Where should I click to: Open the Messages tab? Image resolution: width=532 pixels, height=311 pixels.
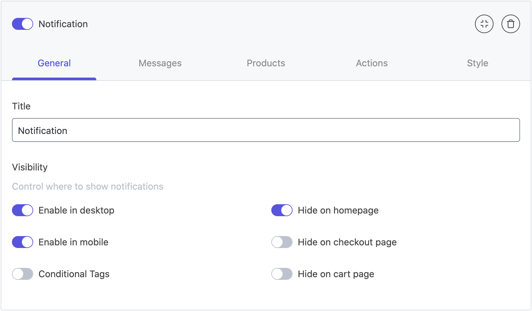160,63
